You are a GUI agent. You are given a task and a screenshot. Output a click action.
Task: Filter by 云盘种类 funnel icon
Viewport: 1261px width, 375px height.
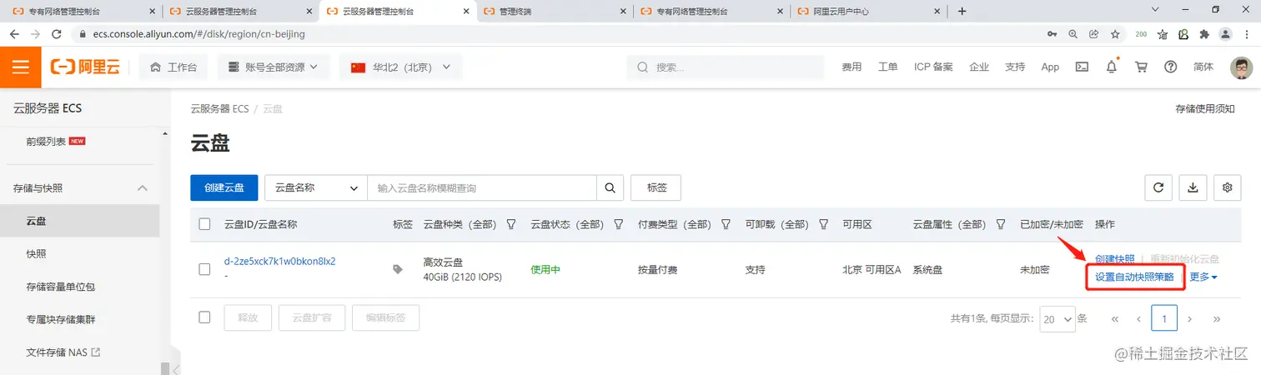point(511,224)
